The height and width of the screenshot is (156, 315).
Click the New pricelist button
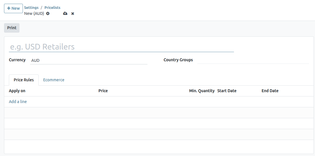tap(13, 8)
